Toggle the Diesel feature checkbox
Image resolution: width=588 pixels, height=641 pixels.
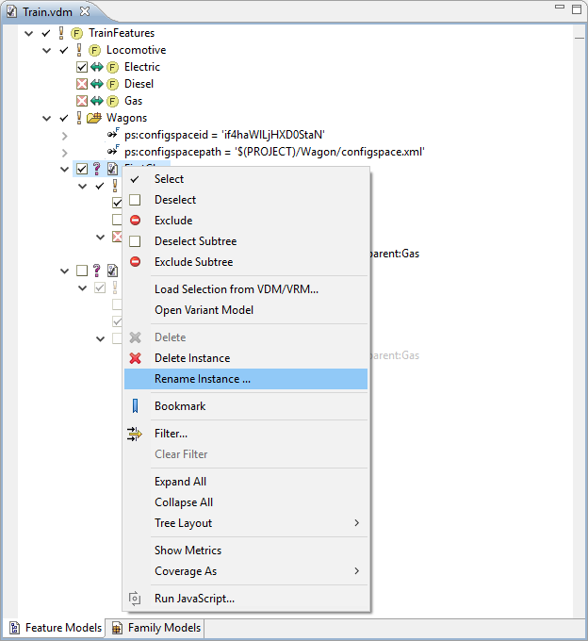tap(82, 84)
